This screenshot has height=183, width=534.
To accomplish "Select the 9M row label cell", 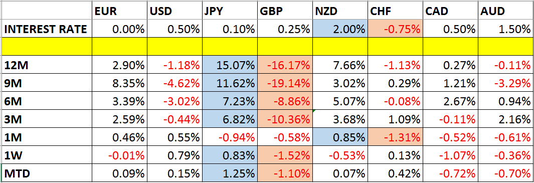I will coord(46,83).
